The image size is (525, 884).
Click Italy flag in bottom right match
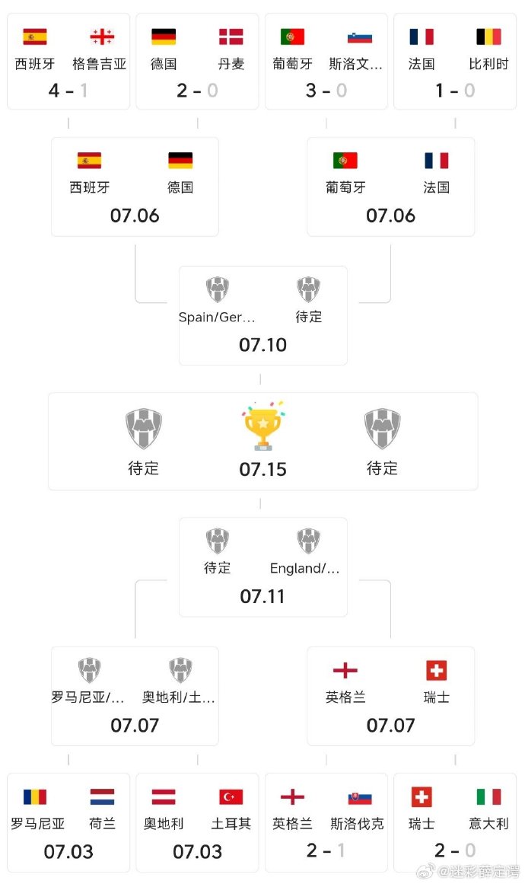coord(488,796)
